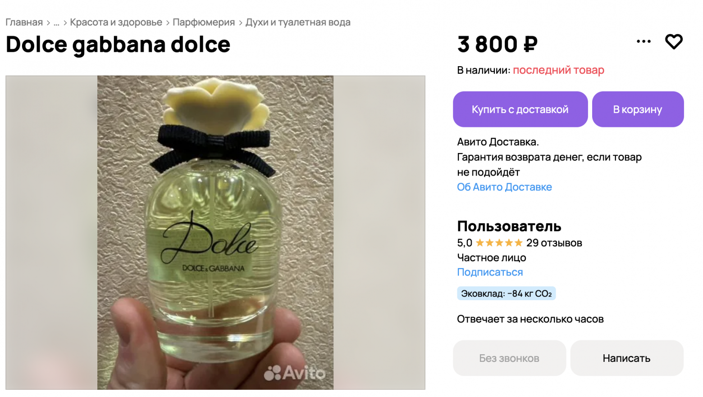Click the Dolce gabbana dolce listing title

[118, 45]
